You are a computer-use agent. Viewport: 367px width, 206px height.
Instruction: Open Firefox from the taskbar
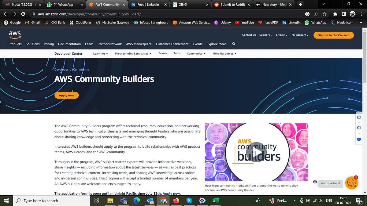176,201
